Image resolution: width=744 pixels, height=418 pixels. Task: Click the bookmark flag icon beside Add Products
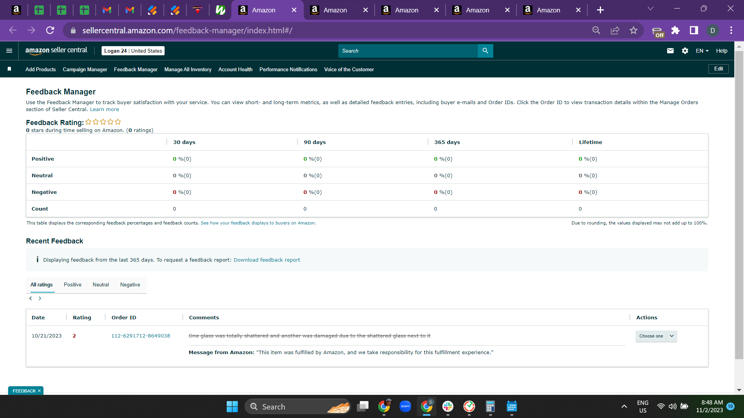tap(9, 69)
